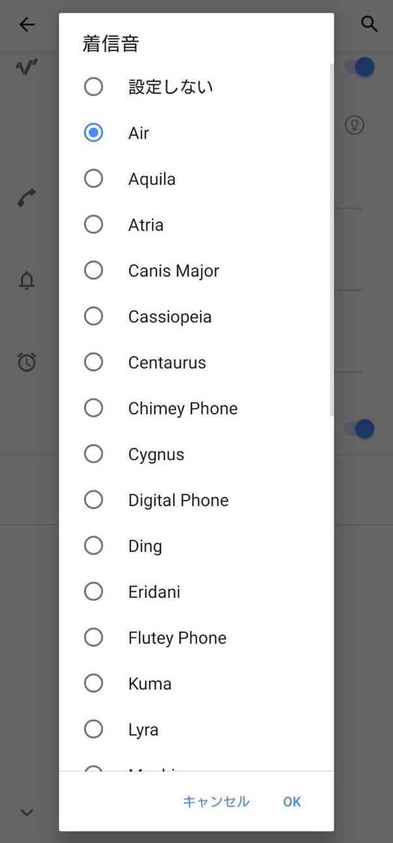
Task: Tap the vibration icon at top left
Action: (x=27, y=67)
